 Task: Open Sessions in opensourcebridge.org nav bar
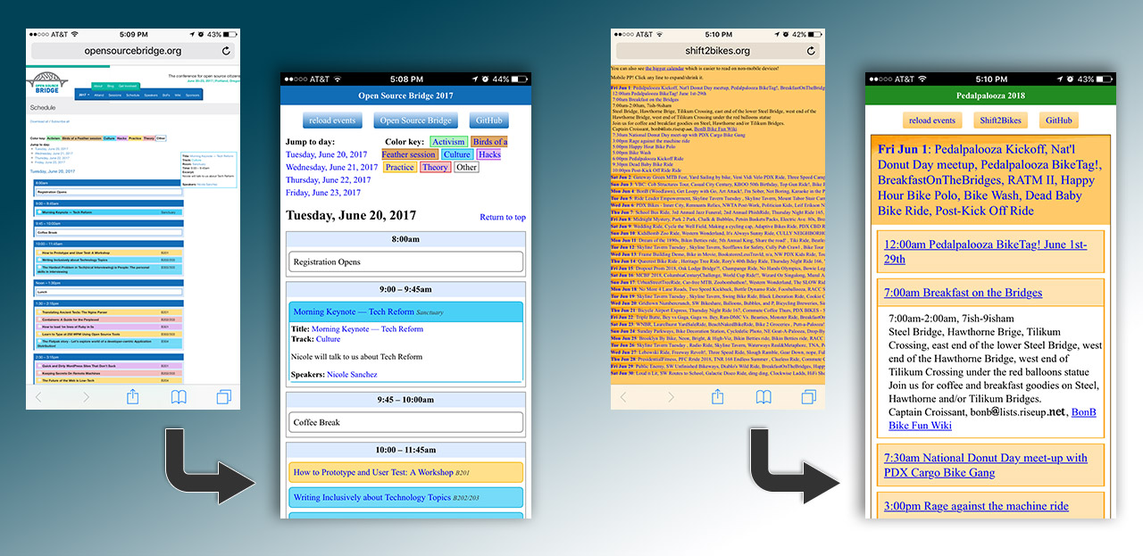113,95
